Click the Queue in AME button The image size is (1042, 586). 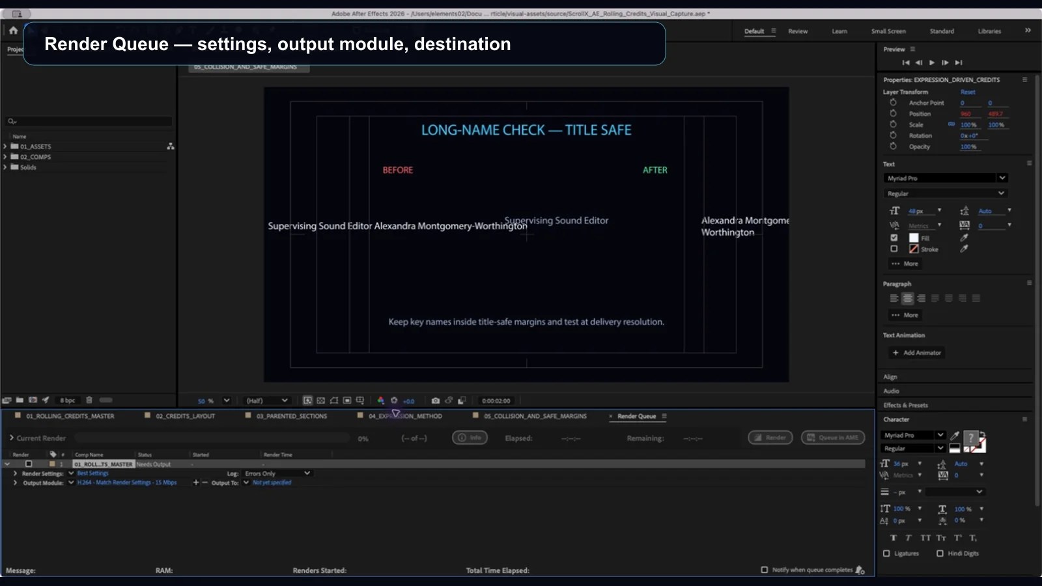(833, 438)
